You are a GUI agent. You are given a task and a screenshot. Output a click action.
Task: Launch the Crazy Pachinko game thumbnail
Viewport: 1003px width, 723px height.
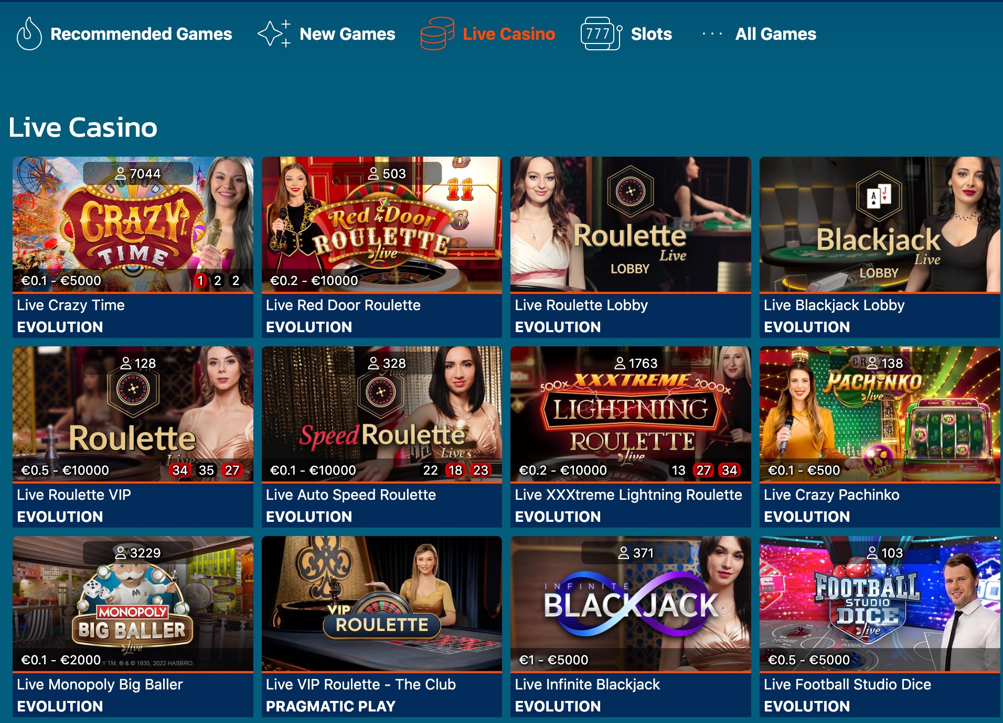pos(880,414)
